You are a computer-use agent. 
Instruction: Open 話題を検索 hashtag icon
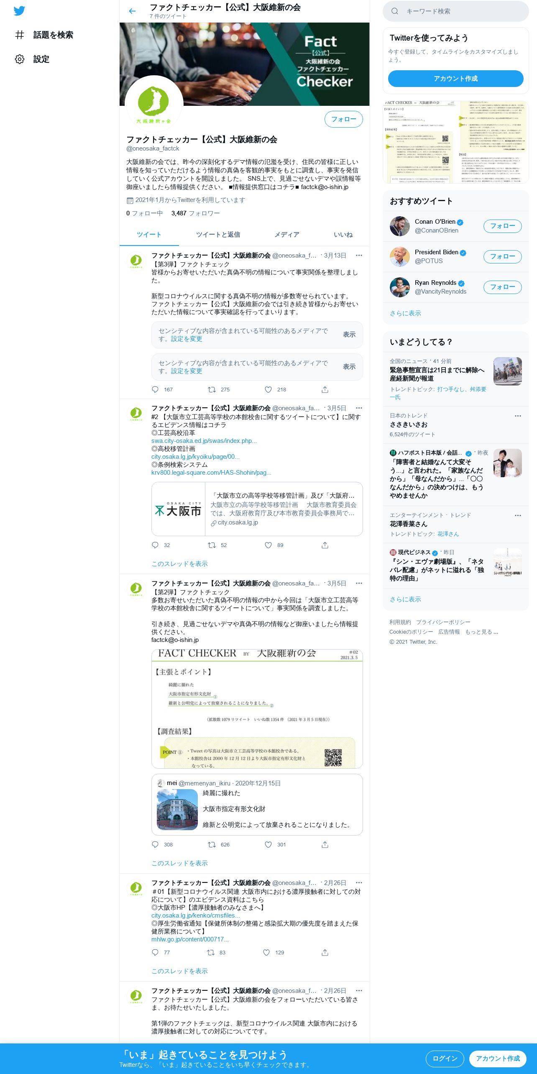coord(20,35)
